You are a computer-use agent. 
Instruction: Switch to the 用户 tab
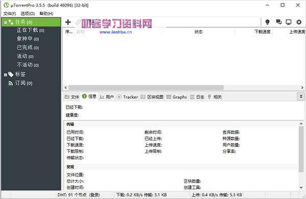coord(107,97)
